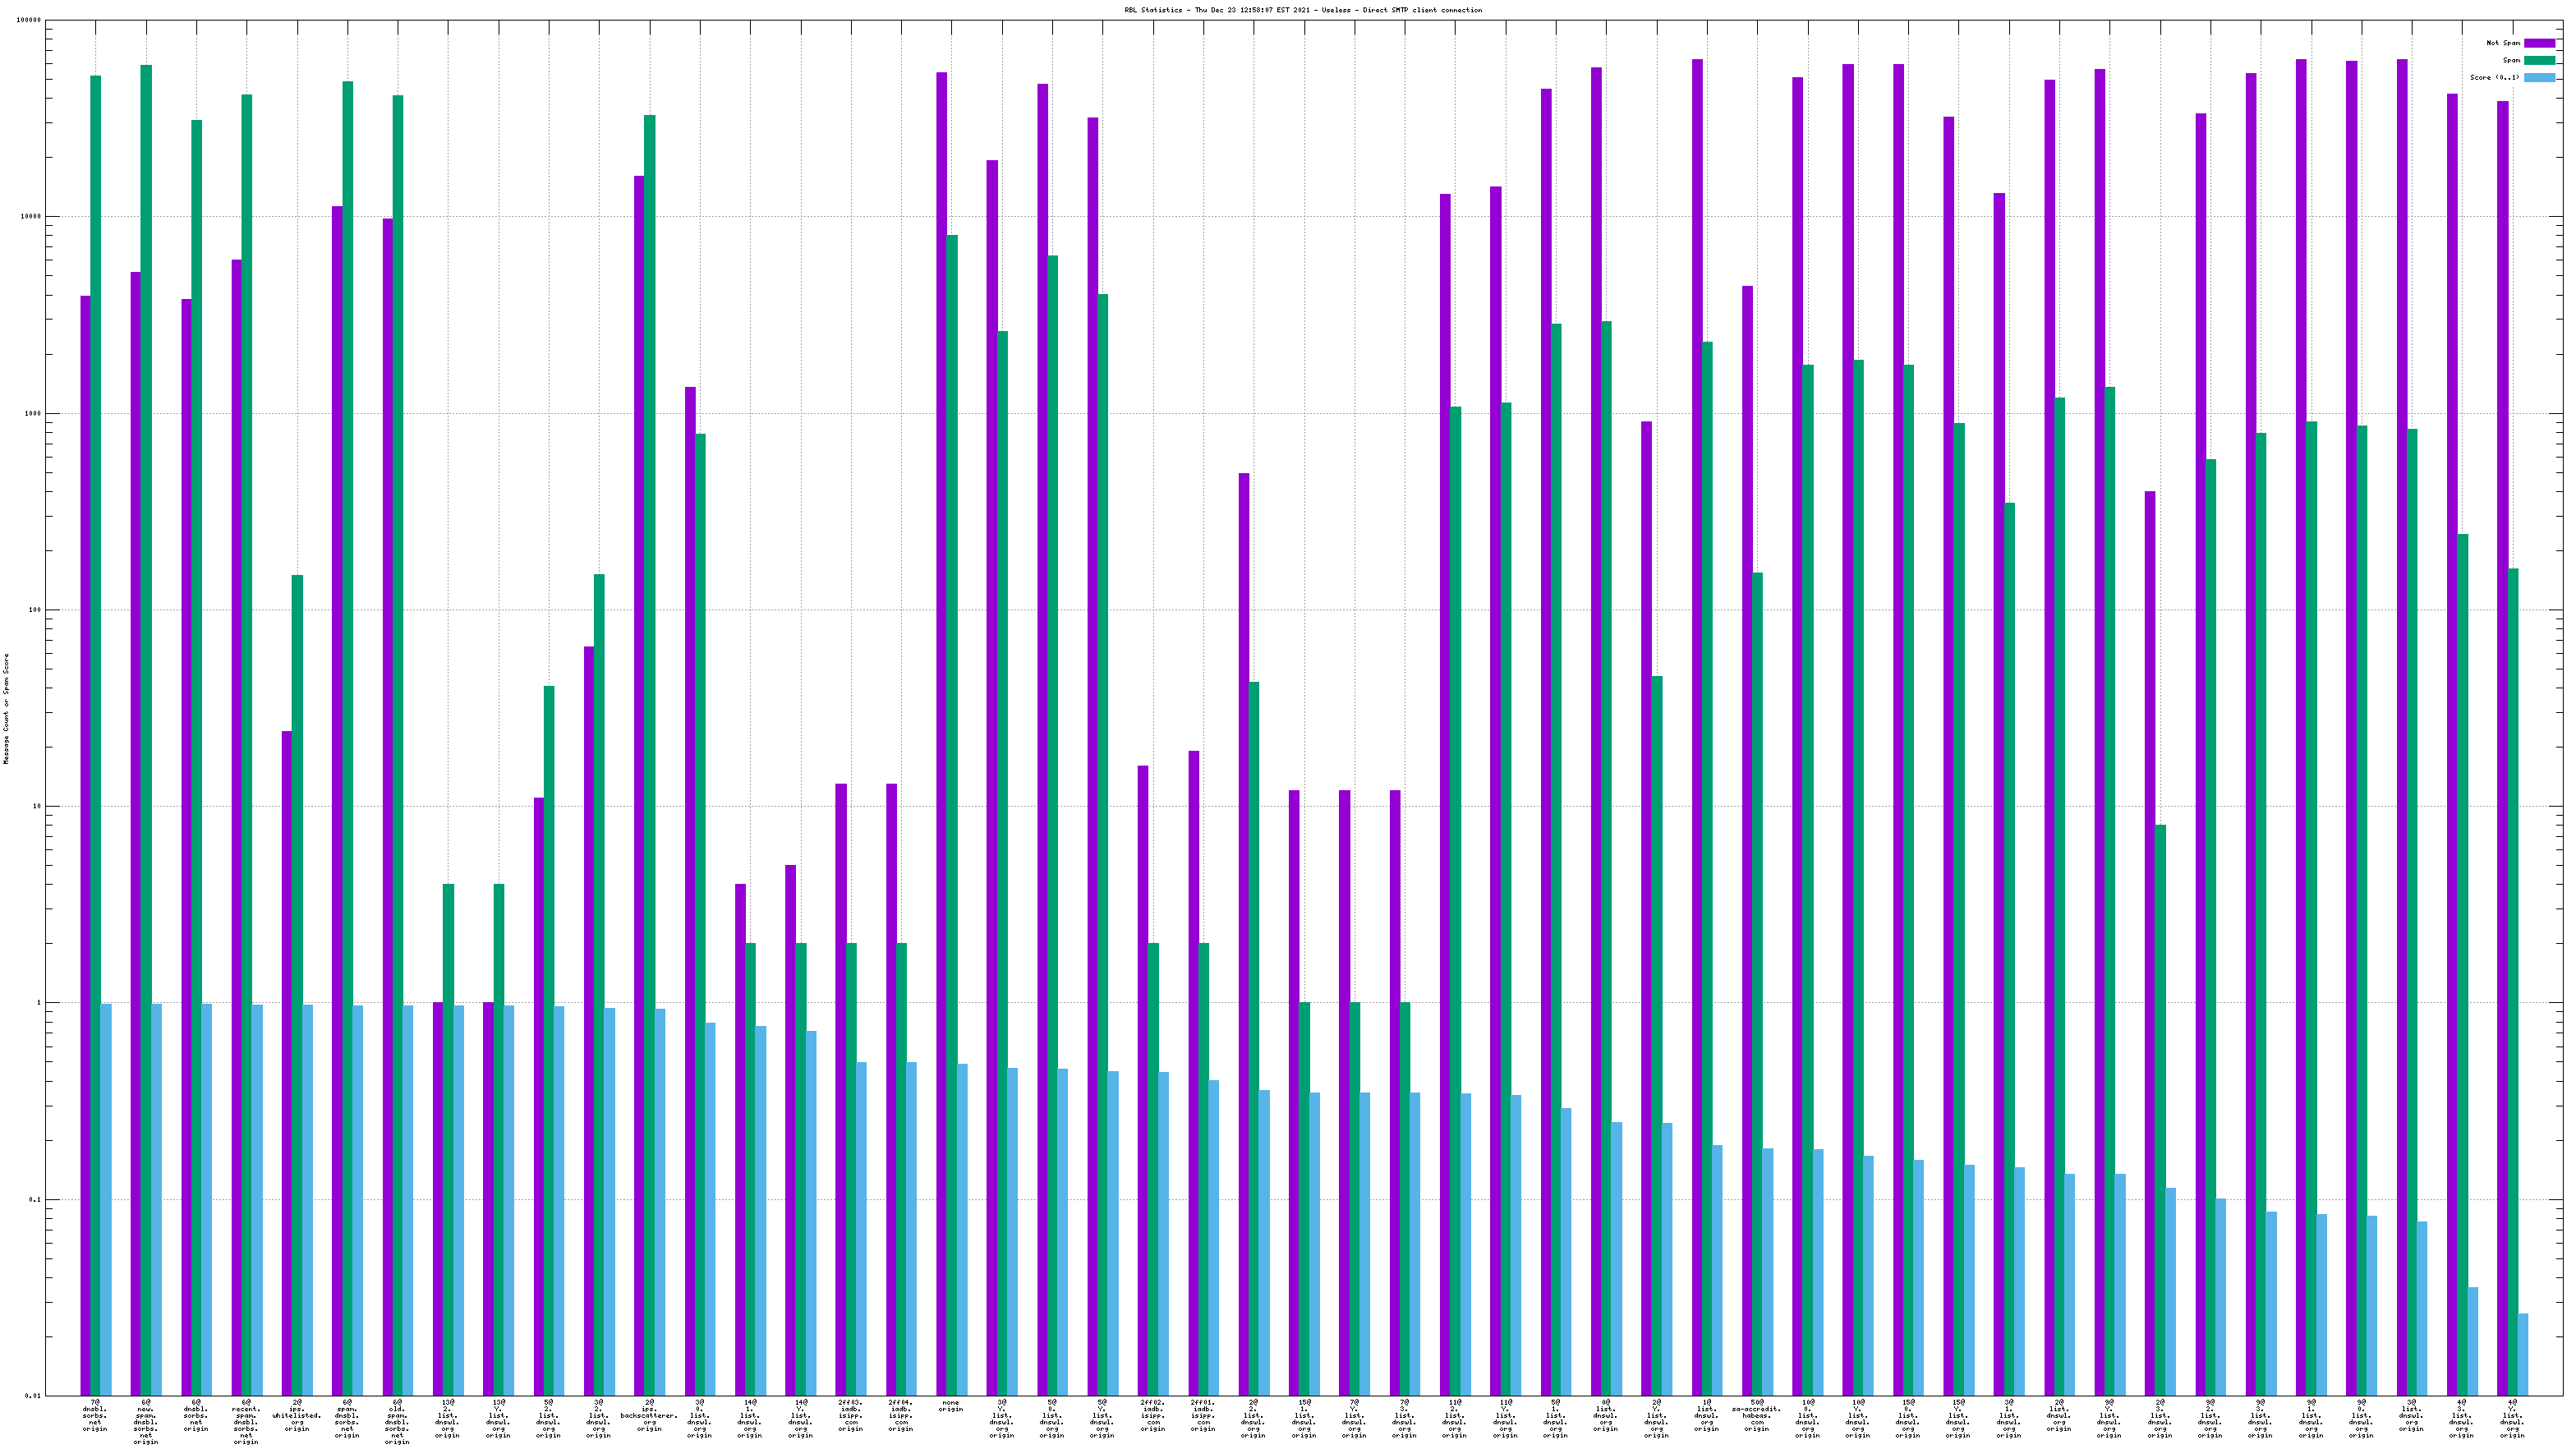This screenshot has height=1449, width=2576.
Task: Click the purple Not Spam legend swatch
Action: tap(2538, 43)
